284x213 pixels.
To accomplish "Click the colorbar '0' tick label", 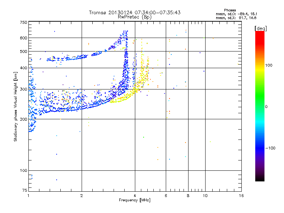I will pos(266,107).
